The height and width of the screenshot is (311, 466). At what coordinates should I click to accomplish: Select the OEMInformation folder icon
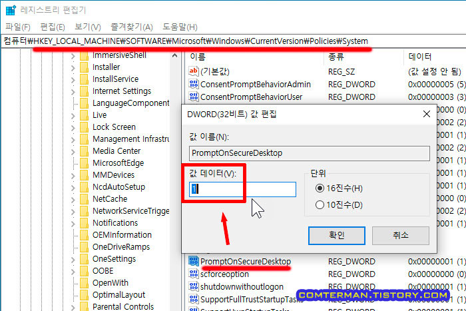[84, 235]
